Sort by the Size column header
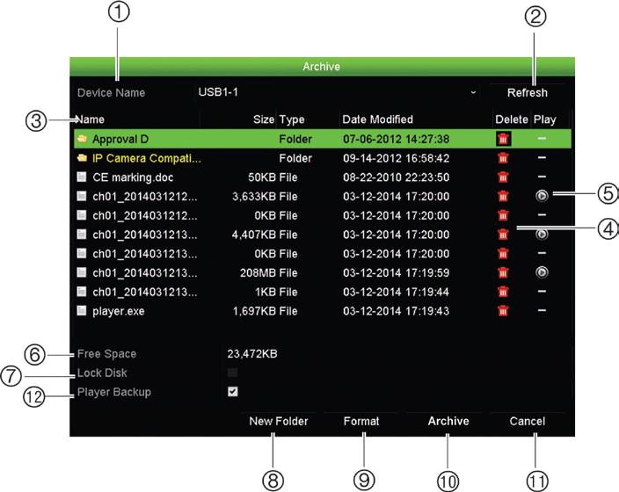The width and height of the screenshot is (619, 492). pyautogui.click(x=264, y=119)
